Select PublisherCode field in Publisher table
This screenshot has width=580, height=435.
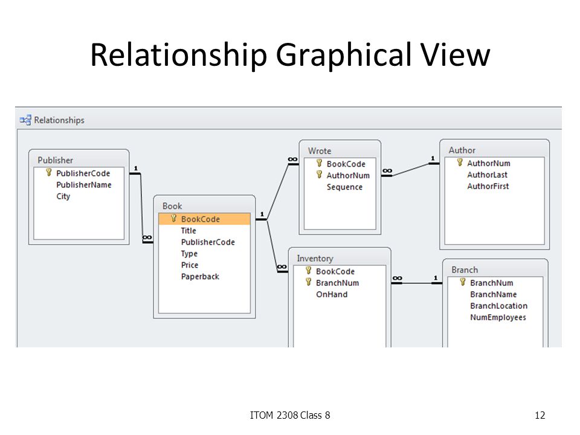point(79,173)
